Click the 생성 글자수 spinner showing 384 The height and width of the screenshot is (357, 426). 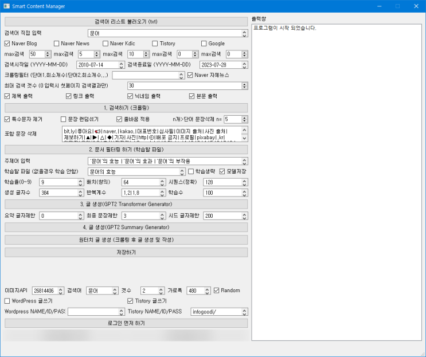61,193
